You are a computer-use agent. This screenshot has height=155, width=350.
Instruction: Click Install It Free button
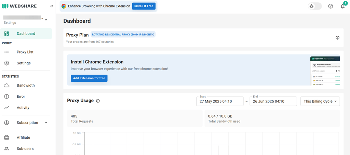tap(144, 6)
